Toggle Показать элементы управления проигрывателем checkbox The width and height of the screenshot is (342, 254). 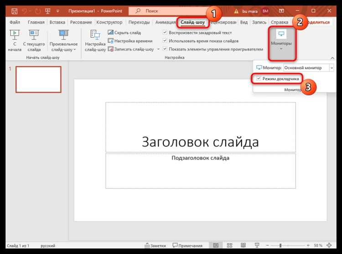pos(165,49)
